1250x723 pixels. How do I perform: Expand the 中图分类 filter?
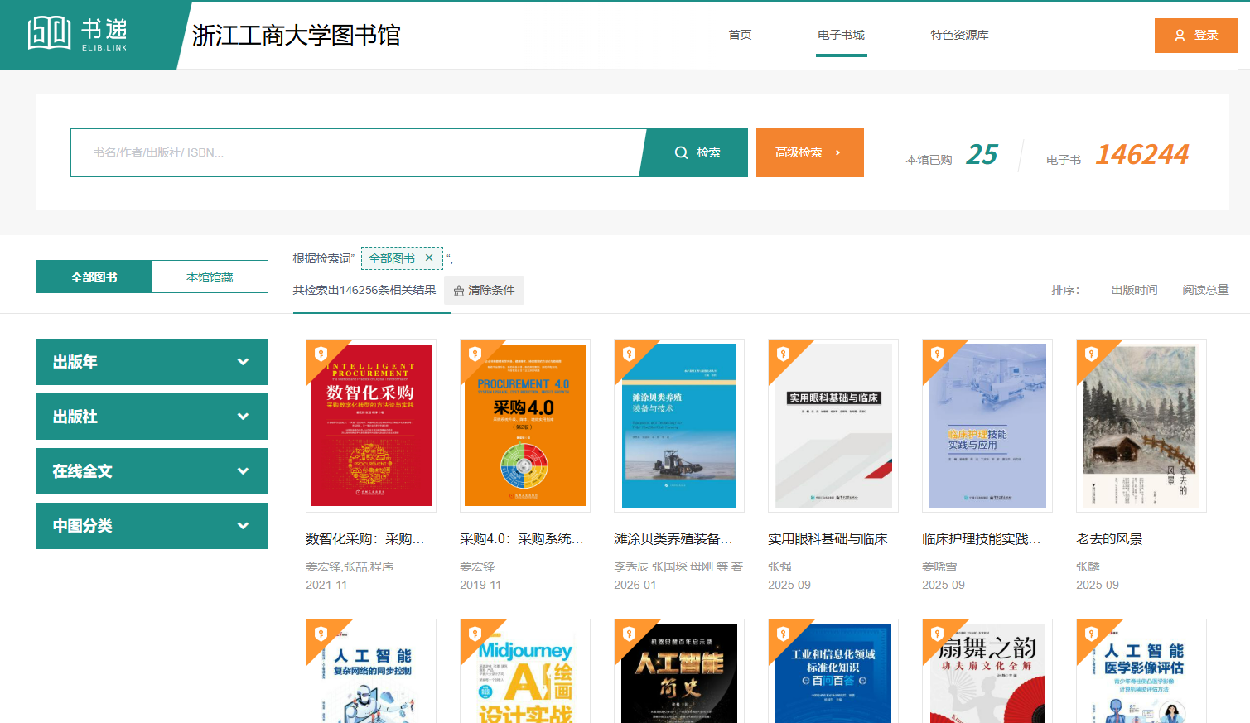(152, 526)
